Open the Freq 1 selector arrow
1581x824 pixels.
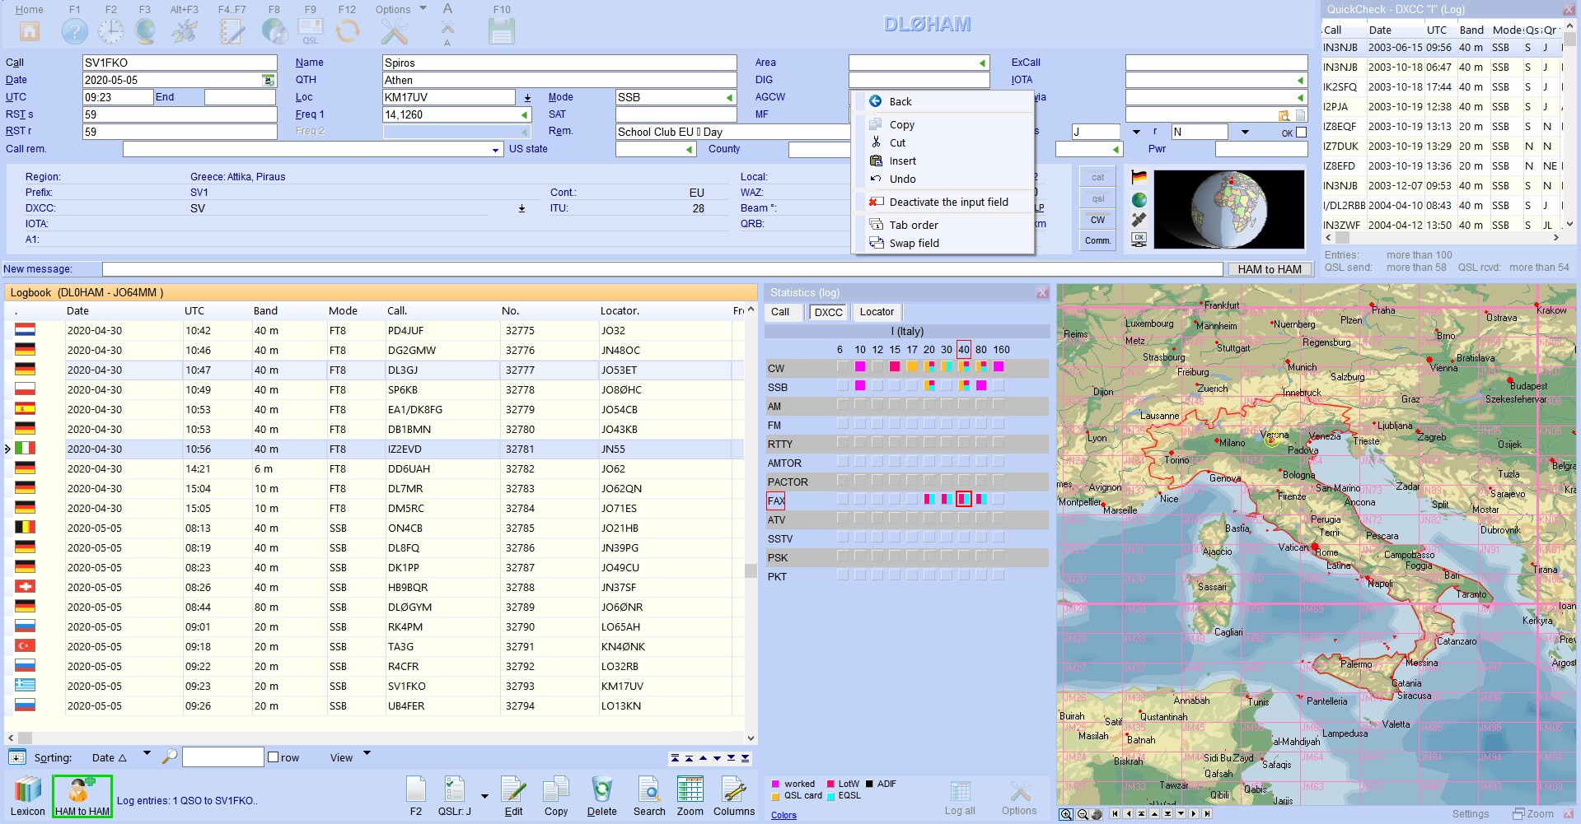click(x=524, y=115)
